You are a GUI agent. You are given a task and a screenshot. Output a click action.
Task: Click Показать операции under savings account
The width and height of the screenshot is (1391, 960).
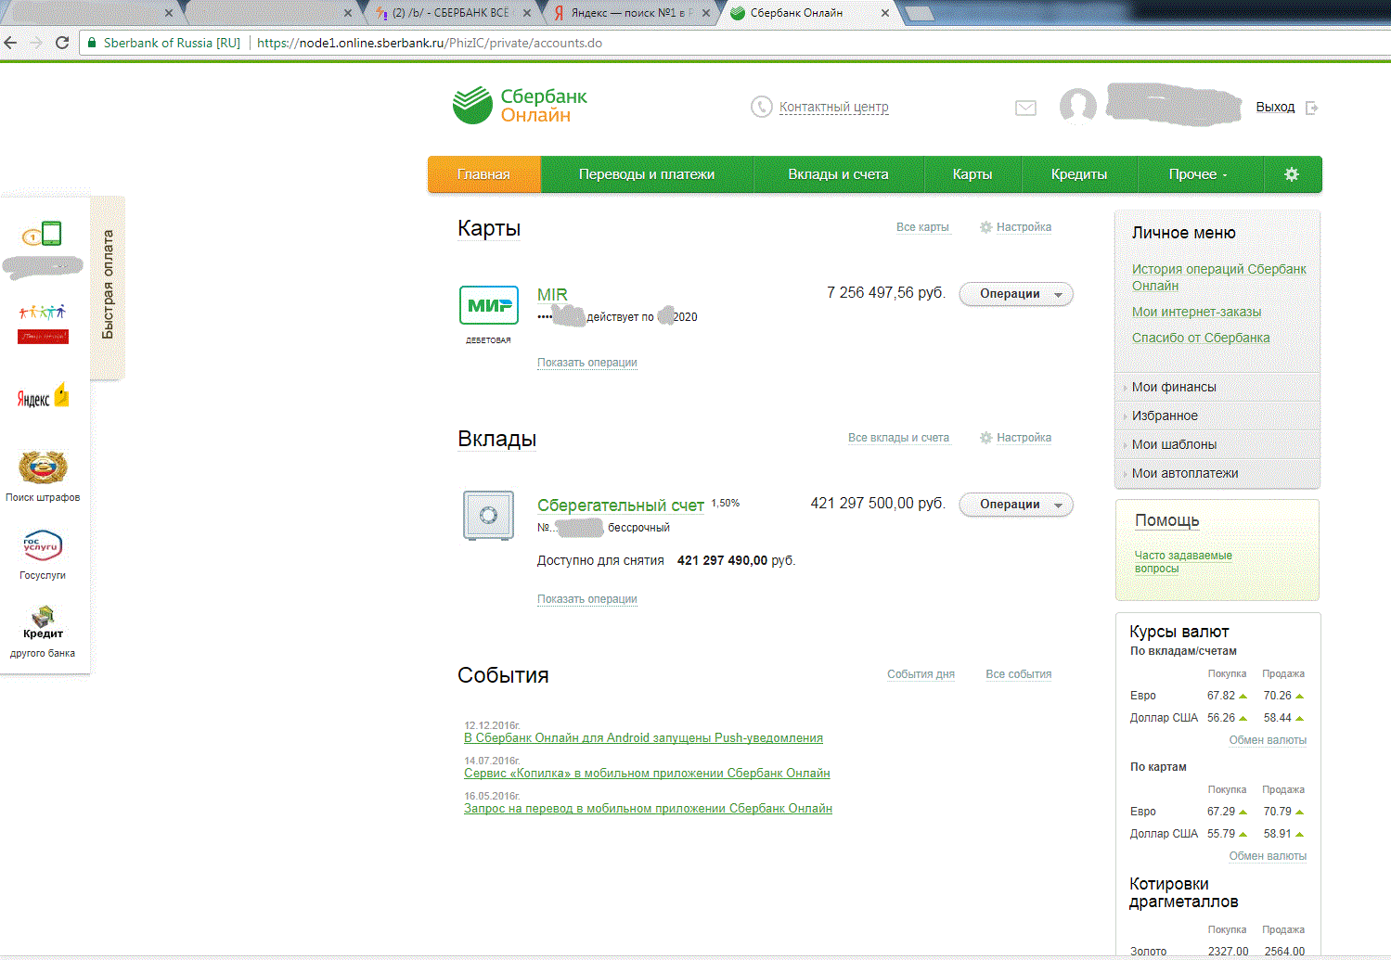[587, 599]
